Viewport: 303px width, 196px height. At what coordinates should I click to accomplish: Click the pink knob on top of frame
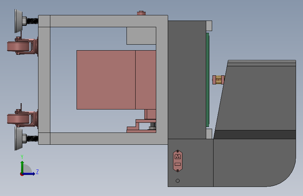coord(141,13)
